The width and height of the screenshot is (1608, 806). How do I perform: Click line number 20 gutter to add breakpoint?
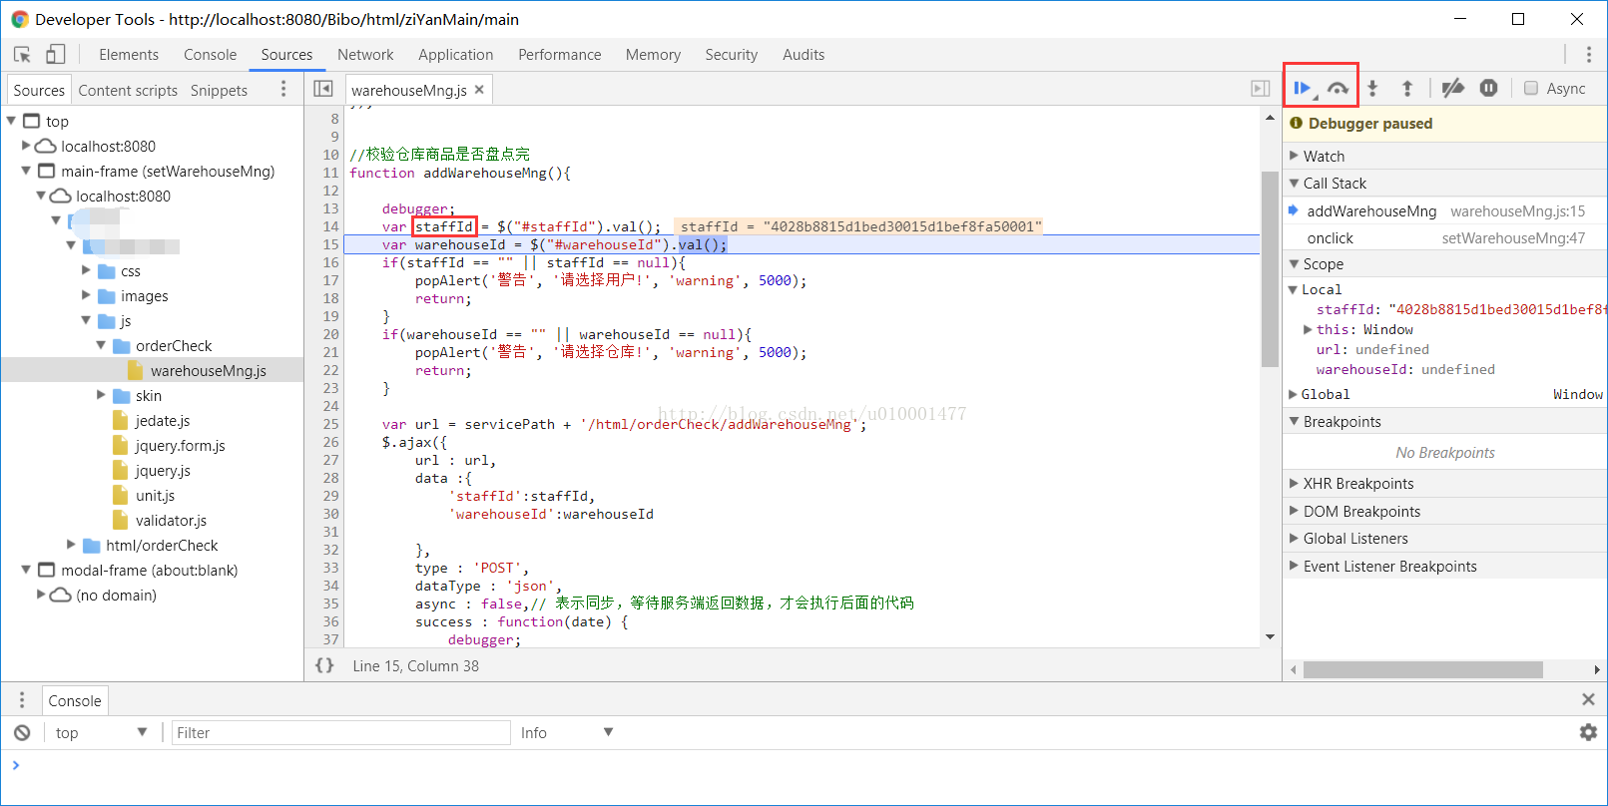click(x=330, y=334)
